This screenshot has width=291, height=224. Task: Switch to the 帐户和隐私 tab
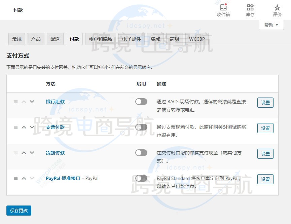pyautogui.click(x=101, y=39)
